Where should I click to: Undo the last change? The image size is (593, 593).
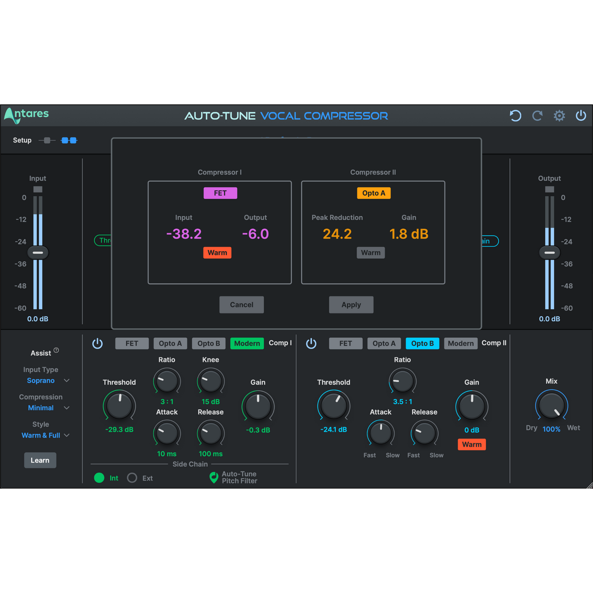click(x=515, y=115)
